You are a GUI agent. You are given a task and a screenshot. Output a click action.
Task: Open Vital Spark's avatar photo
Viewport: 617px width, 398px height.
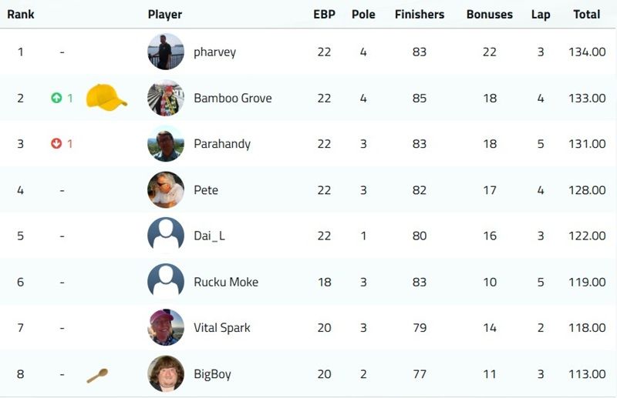pos(166,327)
